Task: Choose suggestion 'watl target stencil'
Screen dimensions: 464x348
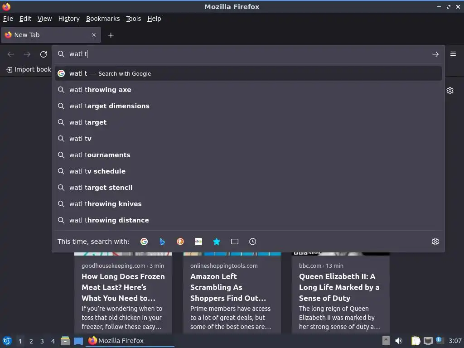Action: click(x=248, y=187)
